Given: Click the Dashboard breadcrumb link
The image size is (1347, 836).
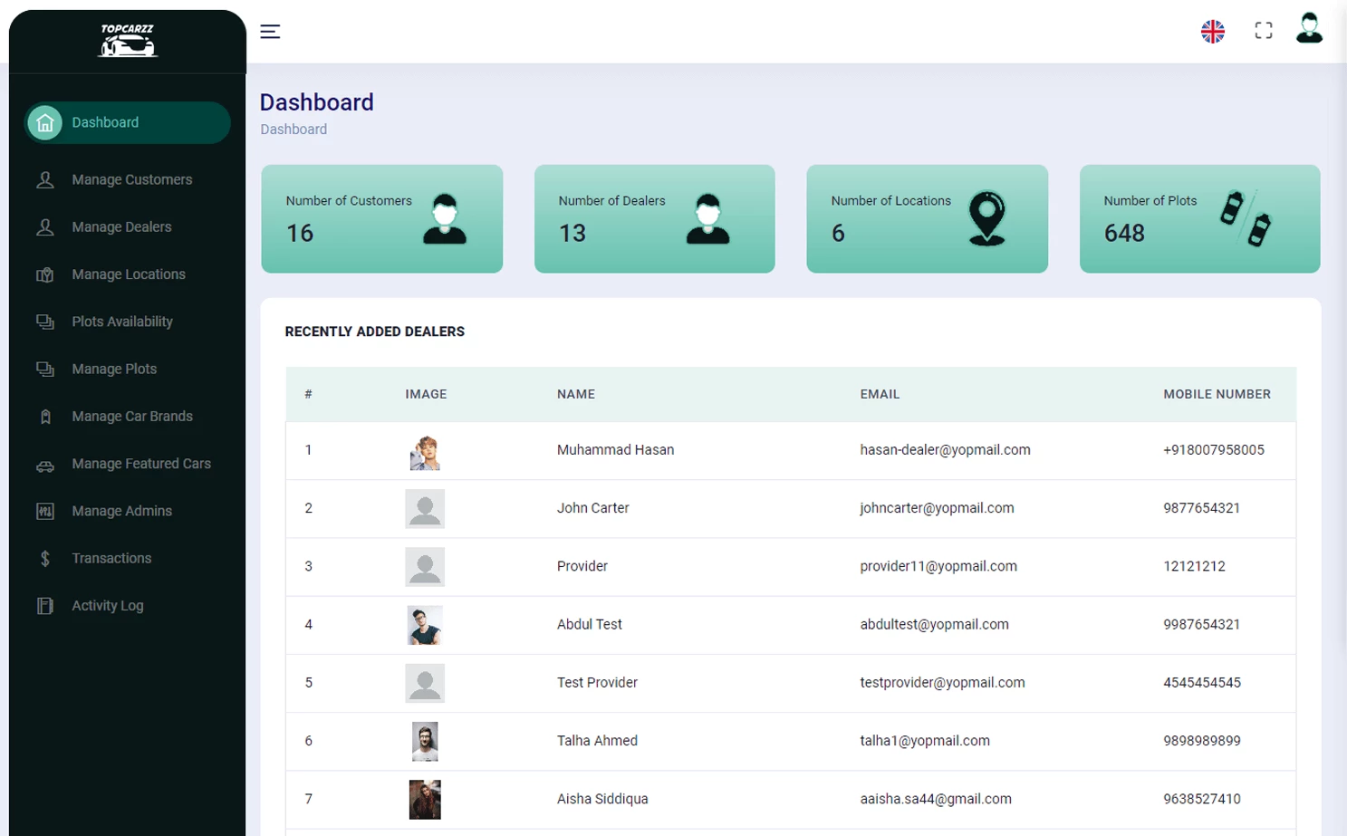Looking at the screenshot, I should [293, 129].
